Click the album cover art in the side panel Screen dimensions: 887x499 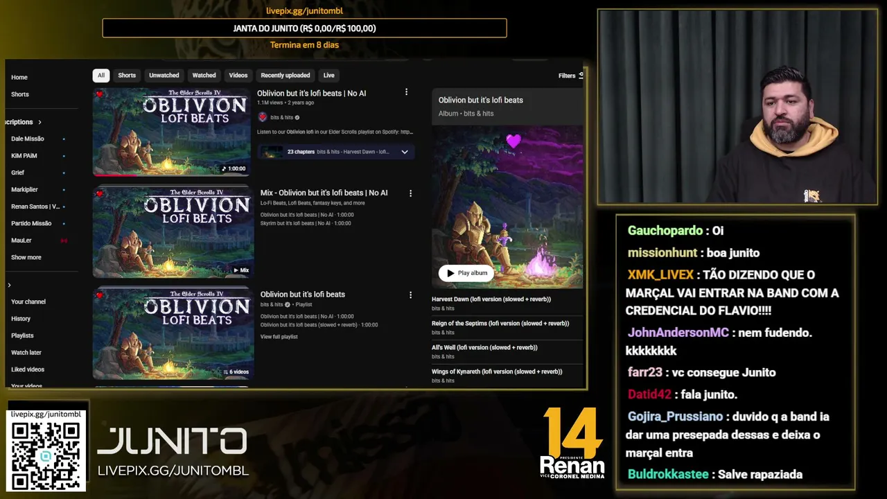pyautogui.click(x=507, y=207)
